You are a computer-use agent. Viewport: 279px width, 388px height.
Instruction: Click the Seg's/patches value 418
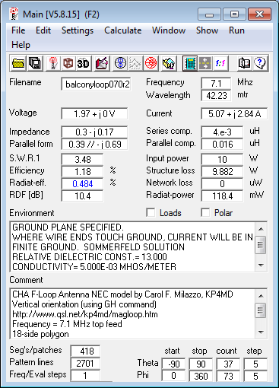(x=85, y=351)
